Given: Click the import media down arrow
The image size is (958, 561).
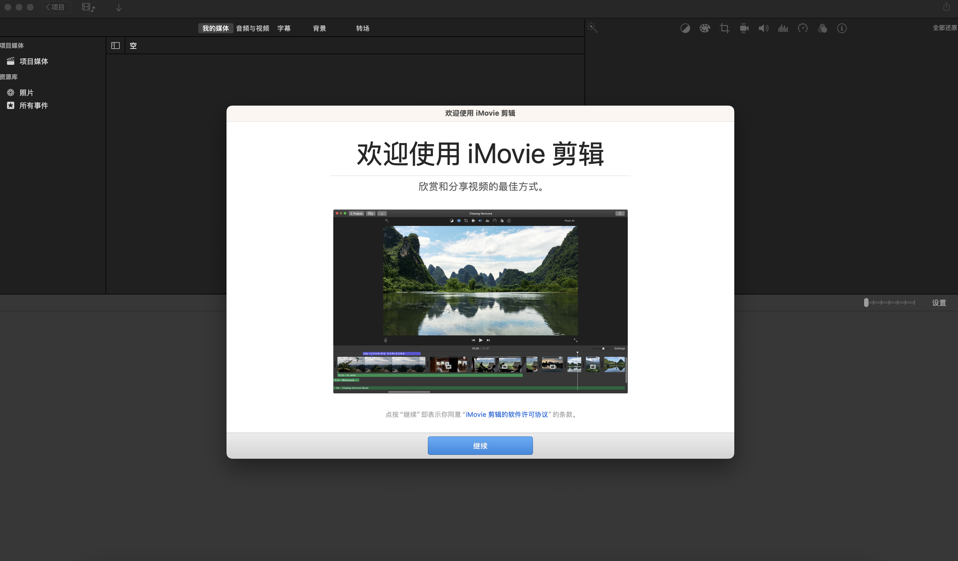Looking at the screenshot, I should pyautogui.click(x=119, y=8).
